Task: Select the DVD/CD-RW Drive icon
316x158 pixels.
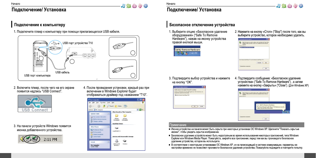Action: pos(117,141)
